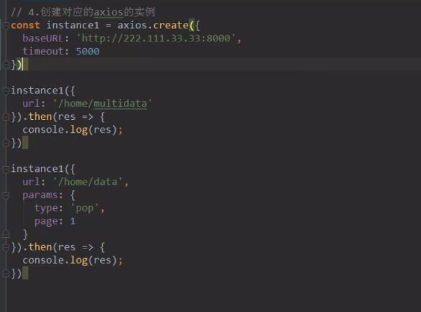
Task: Click 'console' in the last callback body
Action: pyautogui.click(x=43, y=260)
